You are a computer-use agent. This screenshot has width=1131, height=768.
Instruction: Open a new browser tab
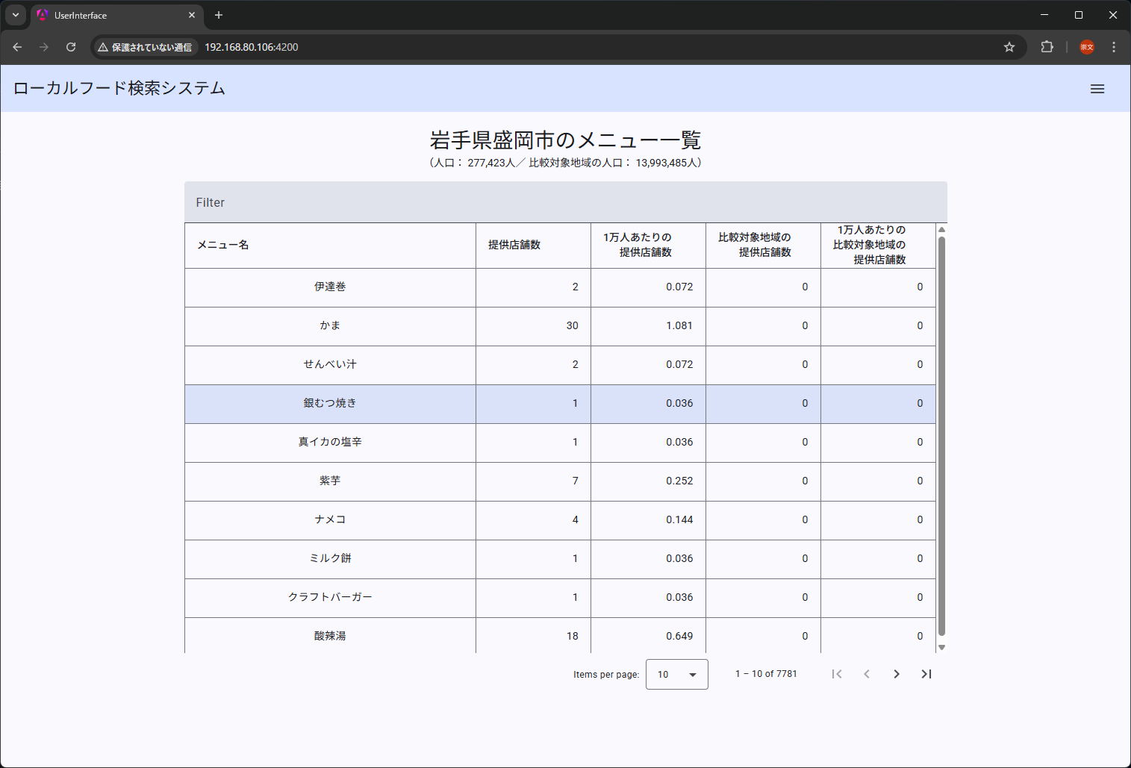point(219,15)
